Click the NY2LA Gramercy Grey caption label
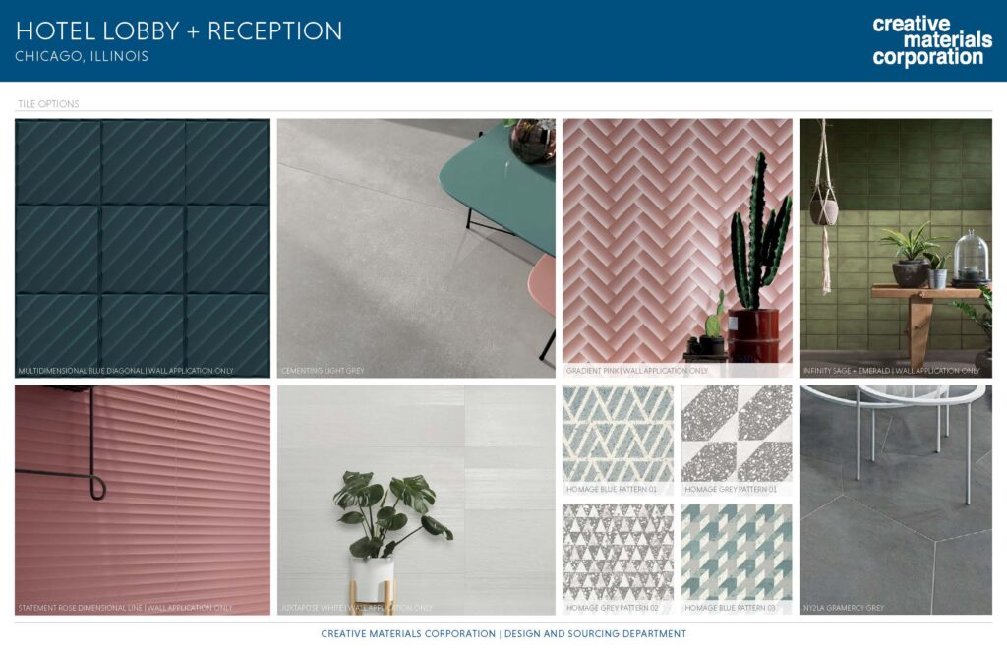The image size is (1007, 652). click(x=844, y=608)
